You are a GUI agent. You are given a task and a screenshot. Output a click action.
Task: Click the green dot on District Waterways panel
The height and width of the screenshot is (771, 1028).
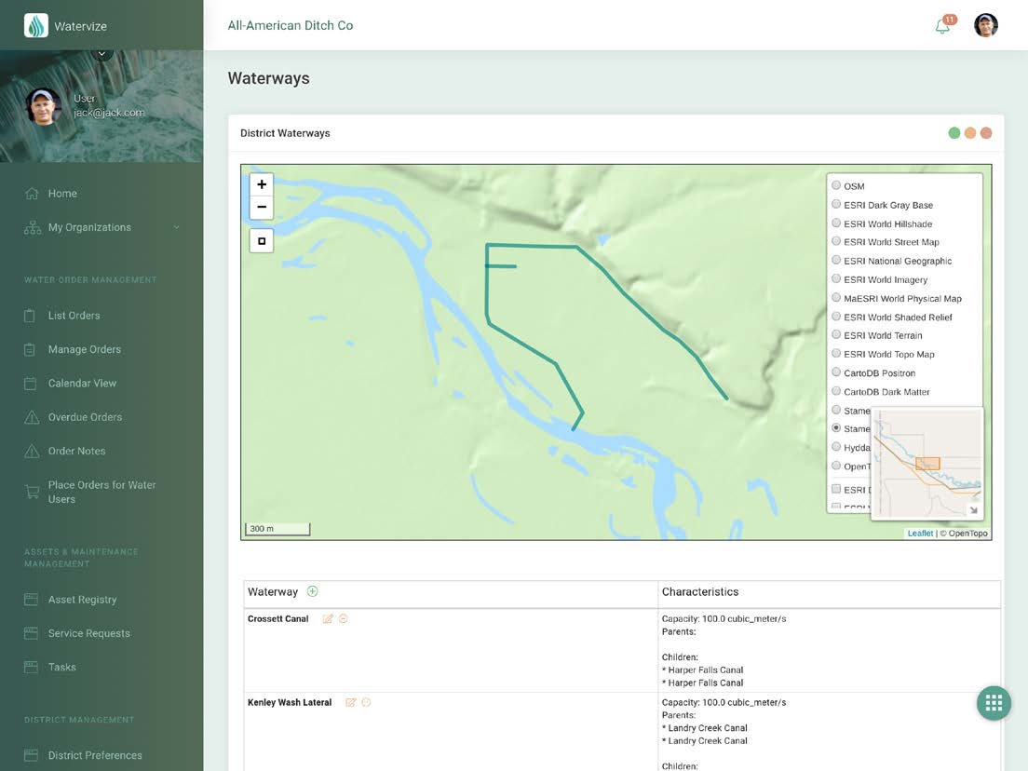954,132
